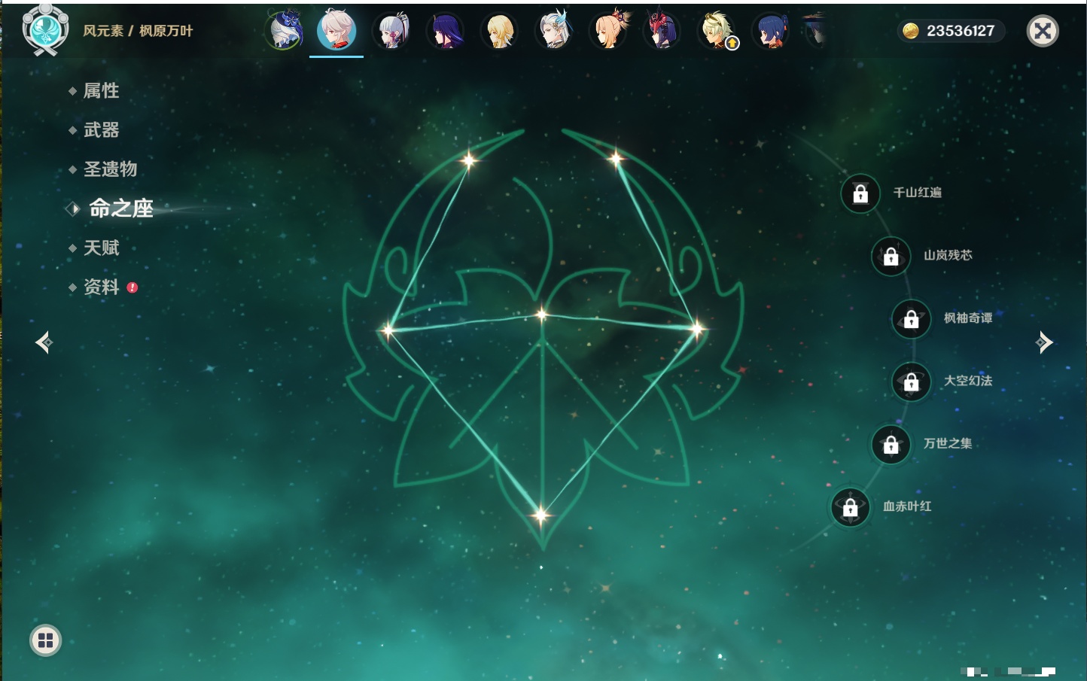Open the four-square grid menu button
Screen dimensions: 1087x681
45,640
